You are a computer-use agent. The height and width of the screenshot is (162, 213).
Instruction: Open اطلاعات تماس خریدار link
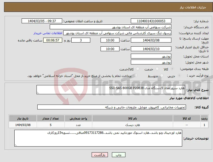coord(48,33)
